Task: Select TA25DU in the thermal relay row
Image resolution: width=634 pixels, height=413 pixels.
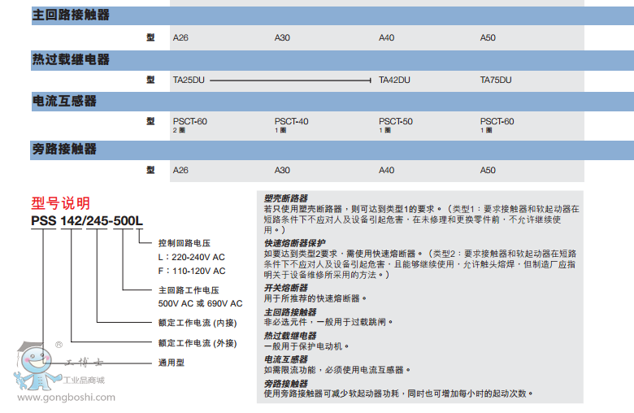Action: [189, 80]
